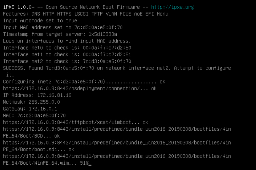
Task: Click the Input MAC address 7c:d3:0a:e5:0f:70 value
Action: 98,27
